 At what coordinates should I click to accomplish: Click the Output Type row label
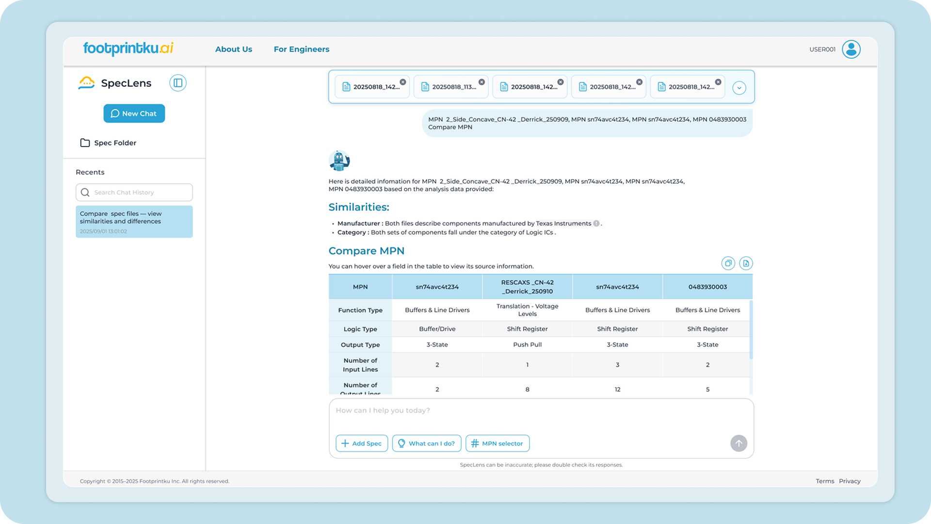coord(360,344)
